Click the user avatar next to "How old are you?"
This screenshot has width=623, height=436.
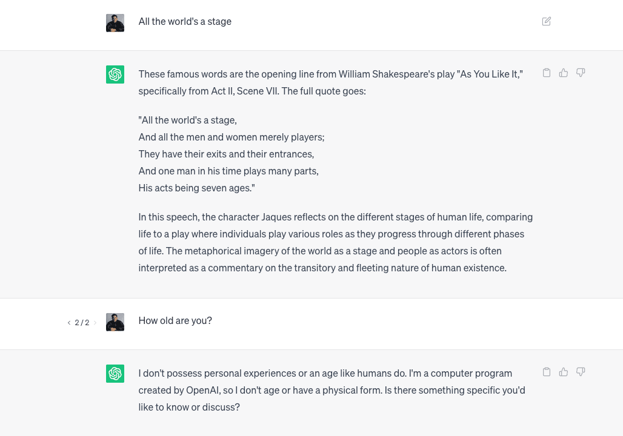point(115,322)
